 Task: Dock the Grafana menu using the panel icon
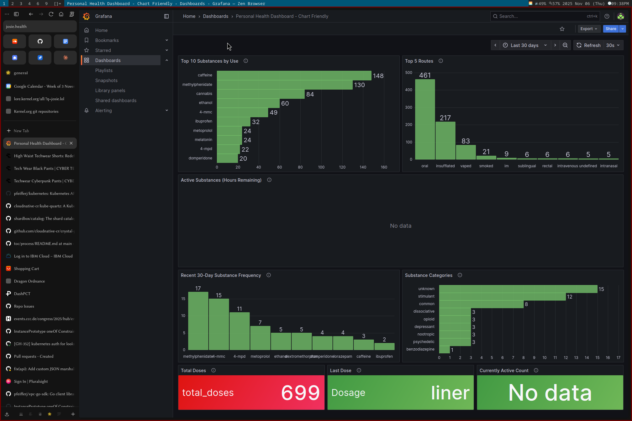tap(166, 16)
